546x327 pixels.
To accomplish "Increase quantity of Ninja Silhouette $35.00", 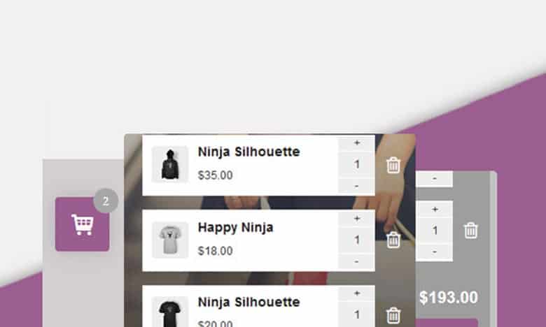I will coord(356,143).
